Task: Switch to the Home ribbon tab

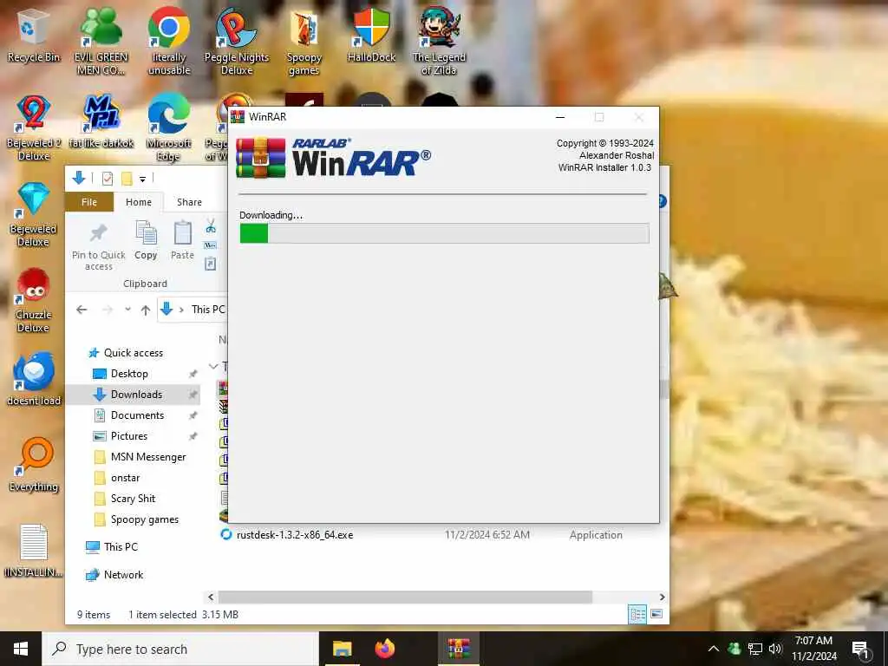Action: 139,202
